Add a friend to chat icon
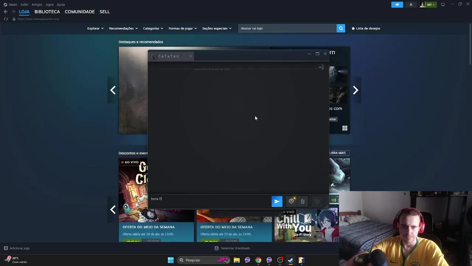The height and width of the screenshot is (266, 472). (x=321, y=67)
